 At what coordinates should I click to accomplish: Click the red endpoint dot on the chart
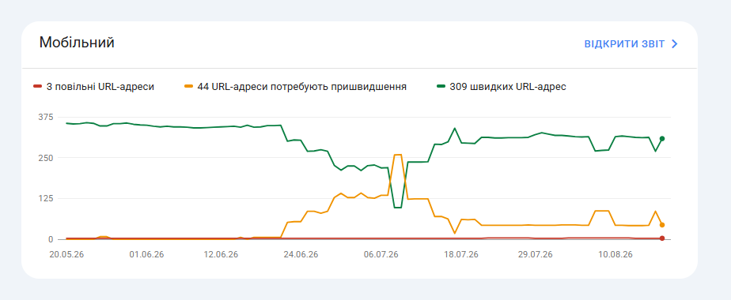[x=662, y=238]
